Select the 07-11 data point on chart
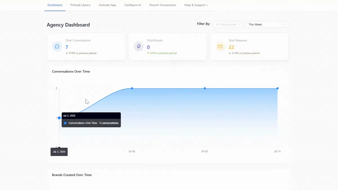The image size is (338, 190). 277,88
